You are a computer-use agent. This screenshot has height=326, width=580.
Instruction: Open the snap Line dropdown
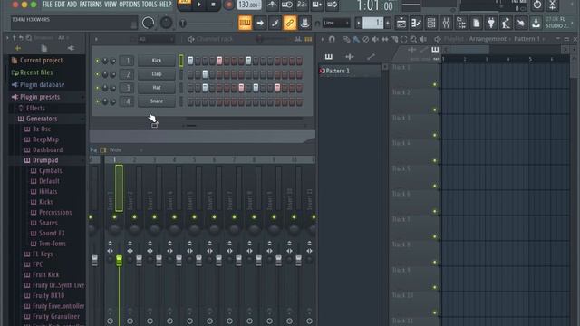click(x=336, y=23)
